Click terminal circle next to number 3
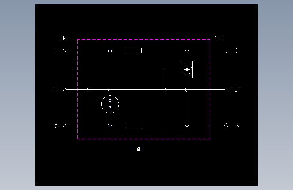 click(226, 51)
